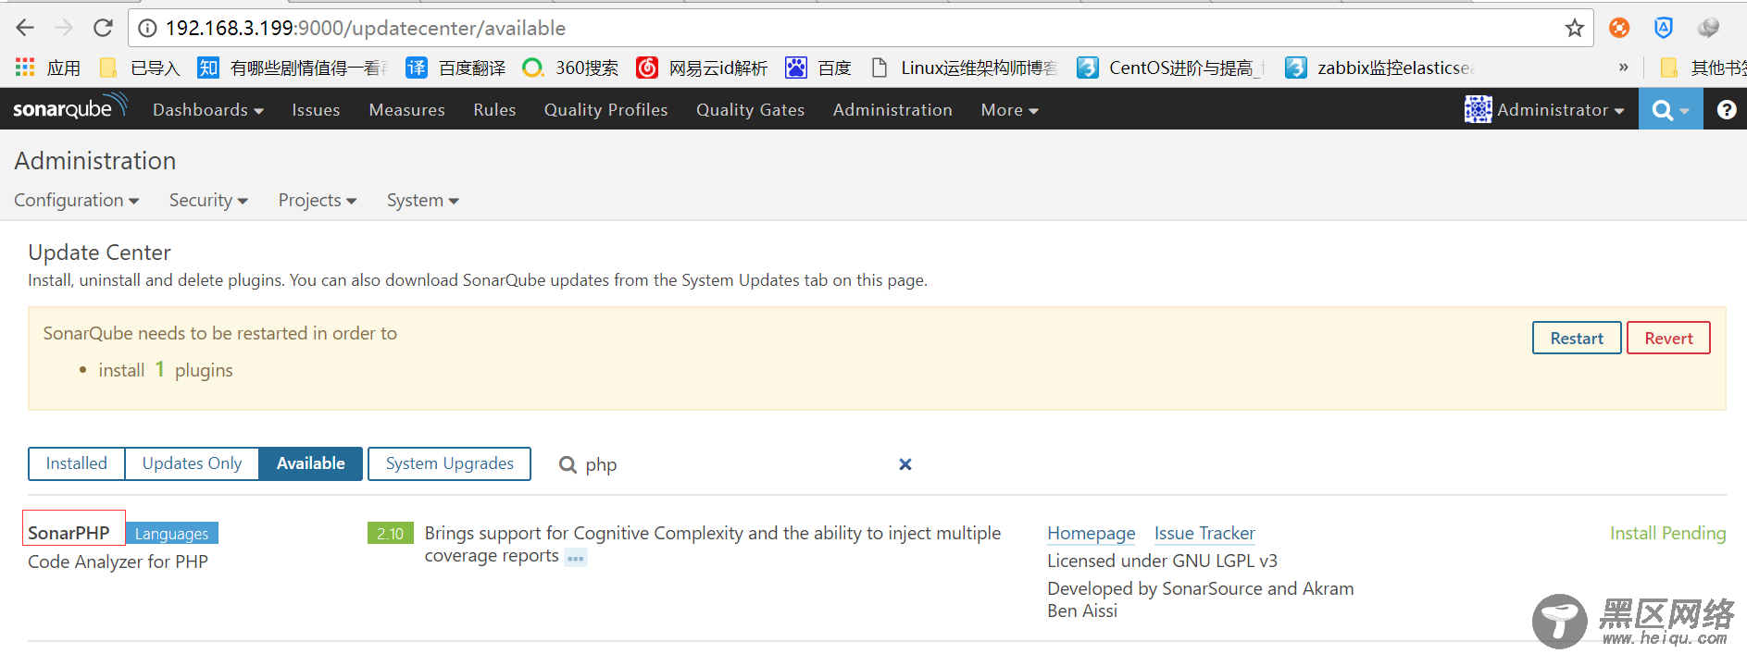Open the Administrator user dropdown
Viewport: 1747px width, 654px height.
pyautogui.click(x=1560, y=109)
